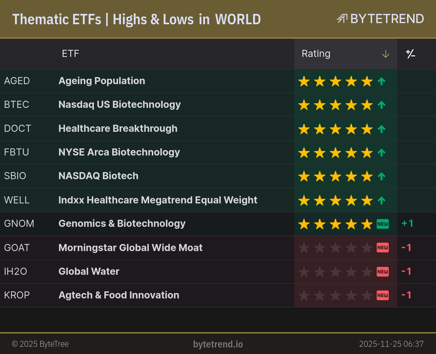436x354 pixels.
Task: Click the ByteTrend logo arrow icon
Action: click(342, 19)
